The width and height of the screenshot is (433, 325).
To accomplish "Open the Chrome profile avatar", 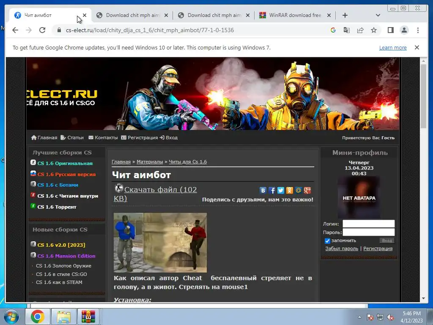I will point(404,30).
